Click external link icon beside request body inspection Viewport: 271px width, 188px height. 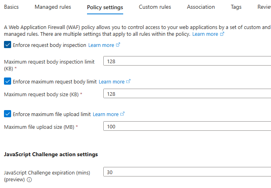[118, 45]
